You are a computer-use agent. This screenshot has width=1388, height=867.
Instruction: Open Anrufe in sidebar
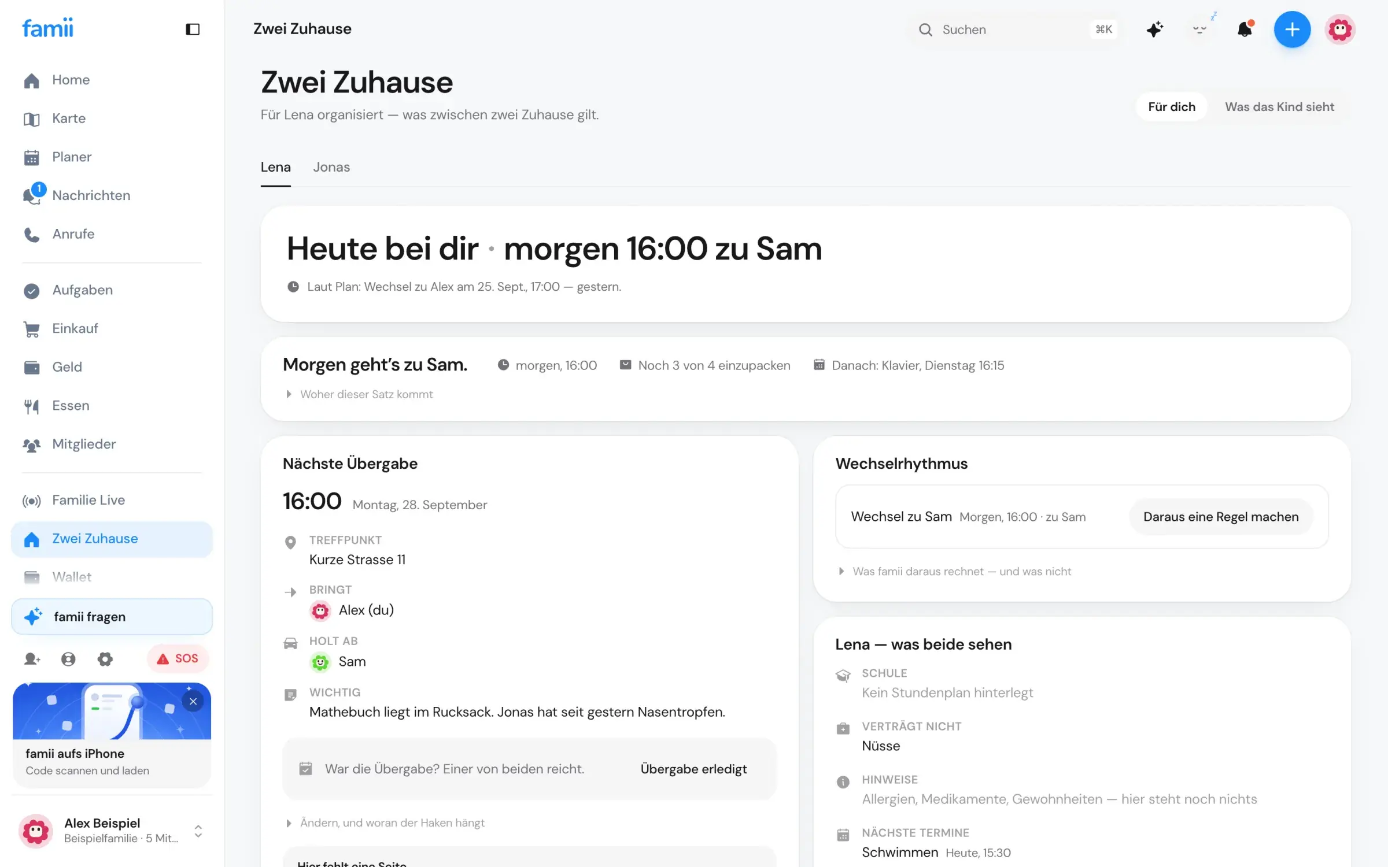112,234
